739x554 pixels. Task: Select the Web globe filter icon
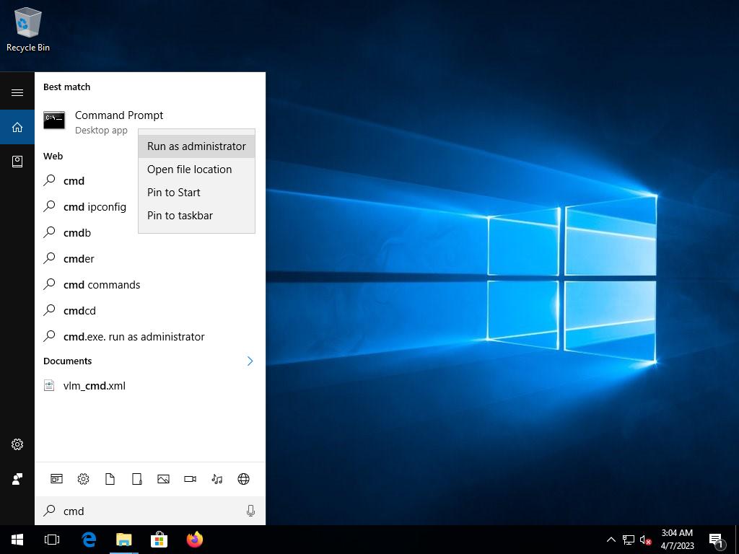point(243,479)
